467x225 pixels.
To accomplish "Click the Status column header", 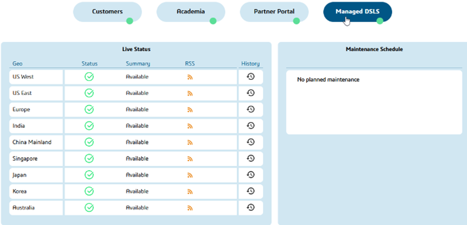I will tap(89, 64).
